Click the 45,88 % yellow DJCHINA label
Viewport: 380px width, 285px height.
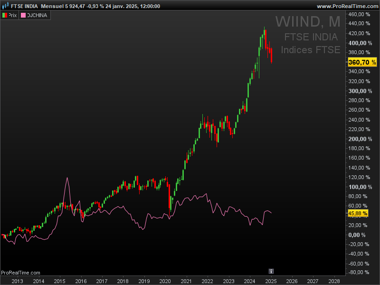358,213
